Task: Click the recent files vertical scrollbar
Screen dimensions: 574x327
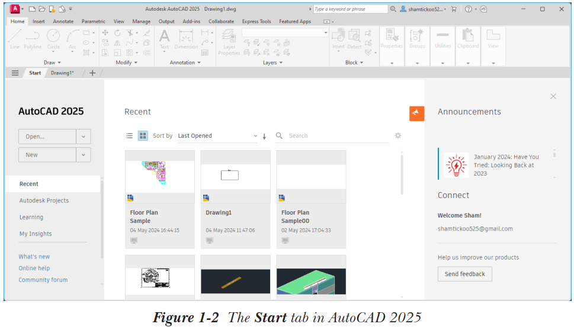Action: (x=402, y=174)
